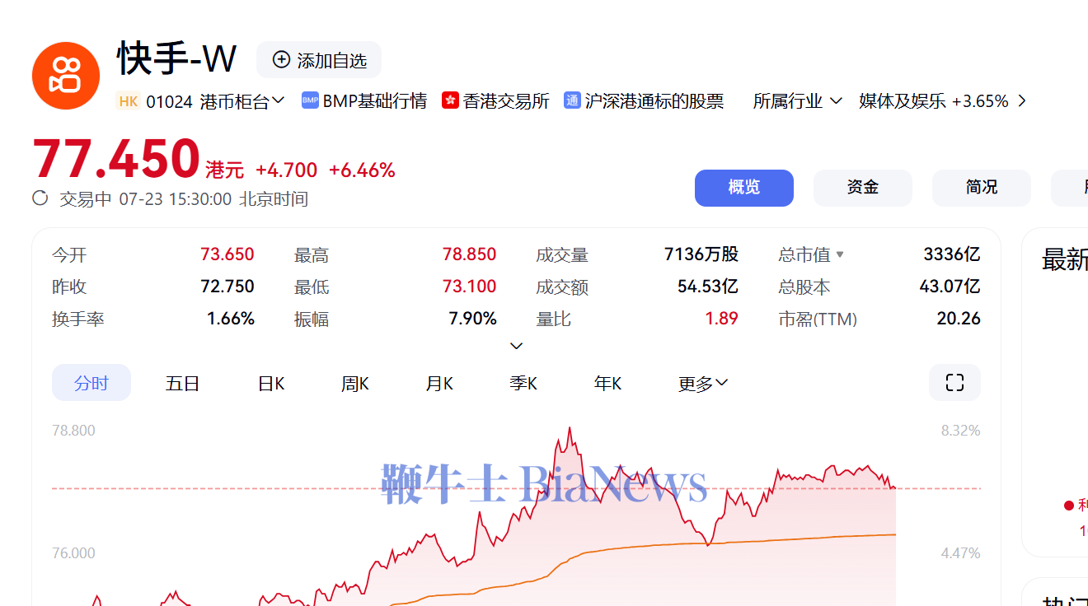Click the 沪深港通标的股票 label
1088x606 pixels.
[x=654, y=101]
